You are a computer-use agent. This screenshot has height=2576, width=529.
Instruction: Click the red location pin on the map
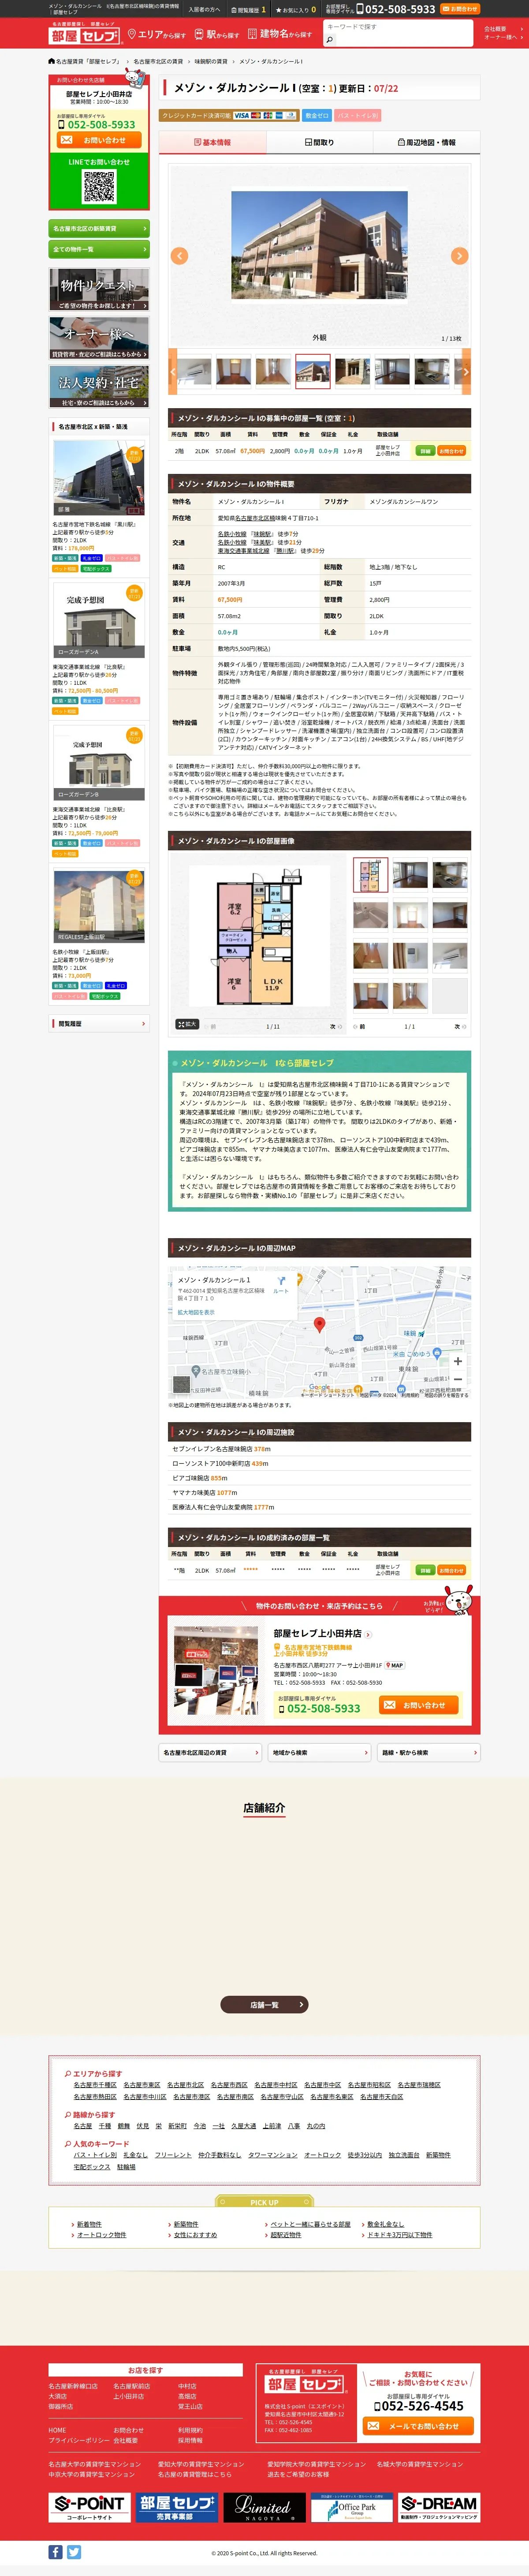320,1325
